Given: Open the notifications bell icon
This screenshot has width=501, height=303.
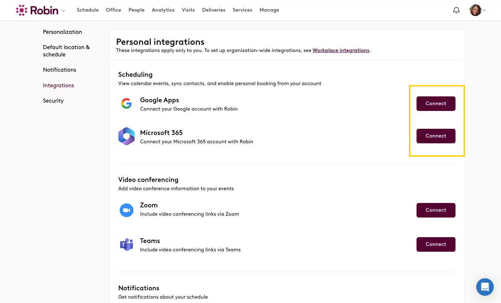Looking at the screenshot, I should tap(456, 10).
